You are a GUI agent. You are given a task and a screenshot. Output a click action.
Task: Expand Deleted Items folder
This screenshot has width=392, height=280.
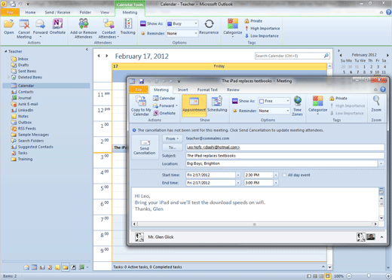pos(8,77)
